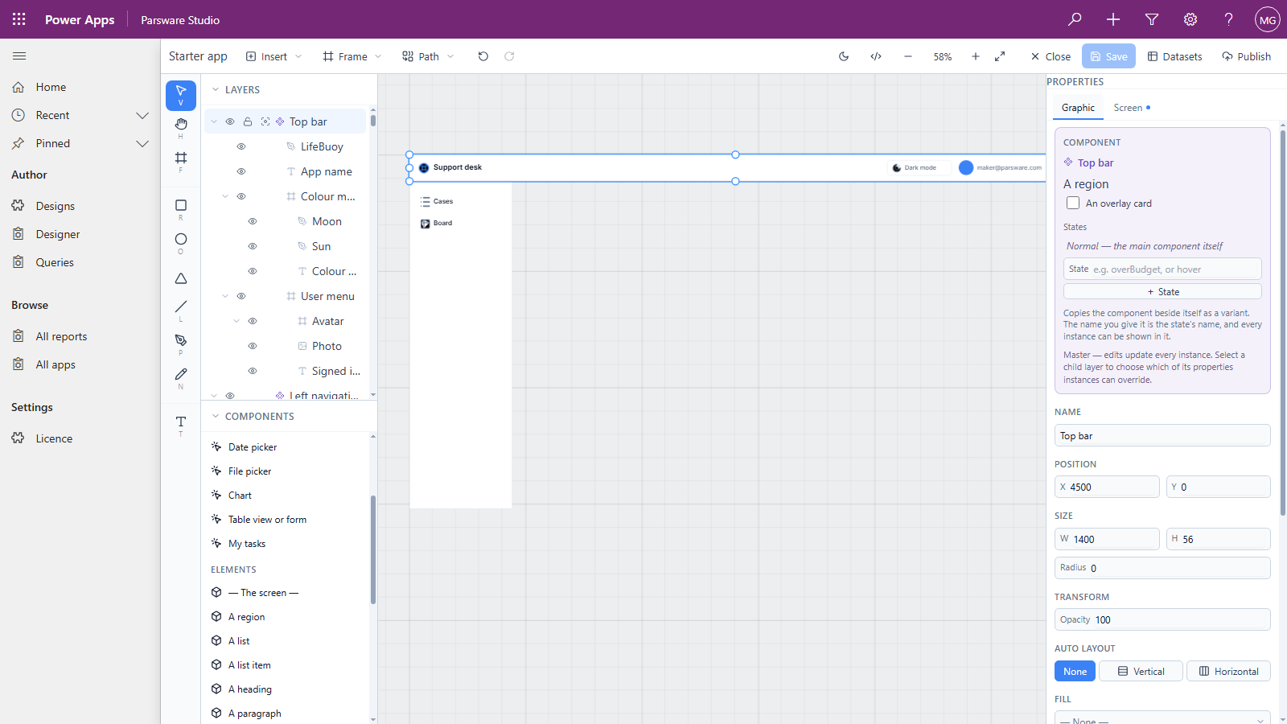Select the Triangle shape tool
Image resolution: width=1287 pixels, height=724 pixels.
[x=181, y=278]
